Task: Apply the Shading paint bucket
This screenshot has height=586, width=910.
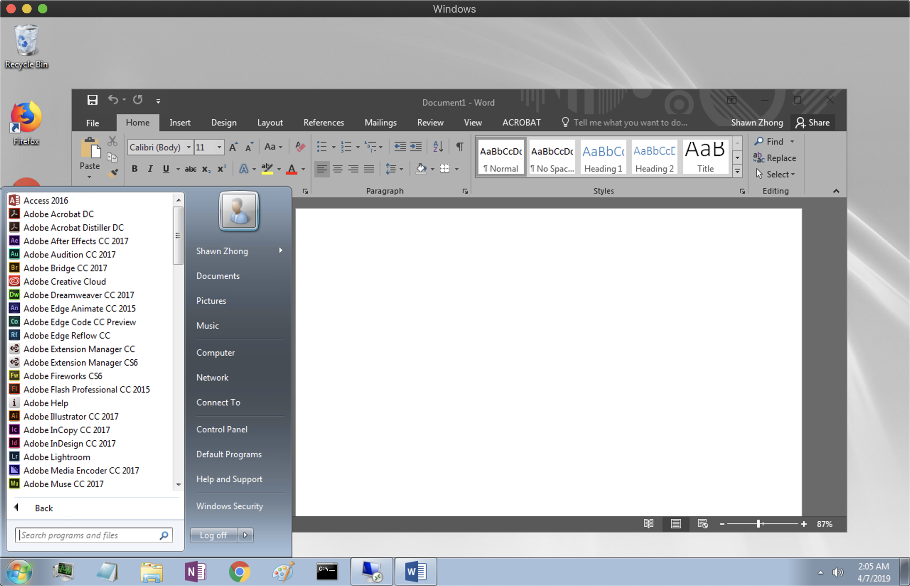Action: [421, 169]
